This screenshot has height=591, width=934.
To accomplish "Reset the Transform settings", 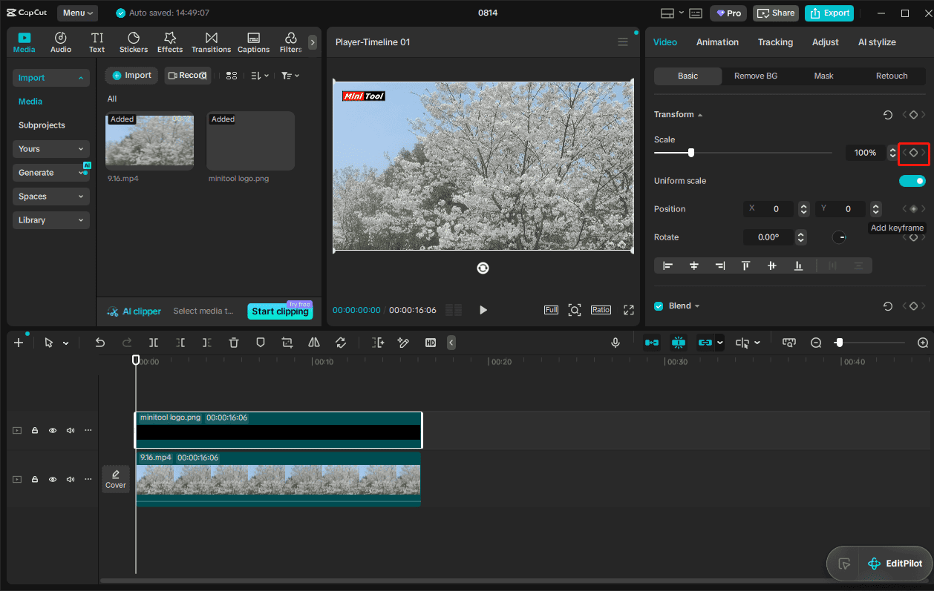I will (x=887, y=115).
